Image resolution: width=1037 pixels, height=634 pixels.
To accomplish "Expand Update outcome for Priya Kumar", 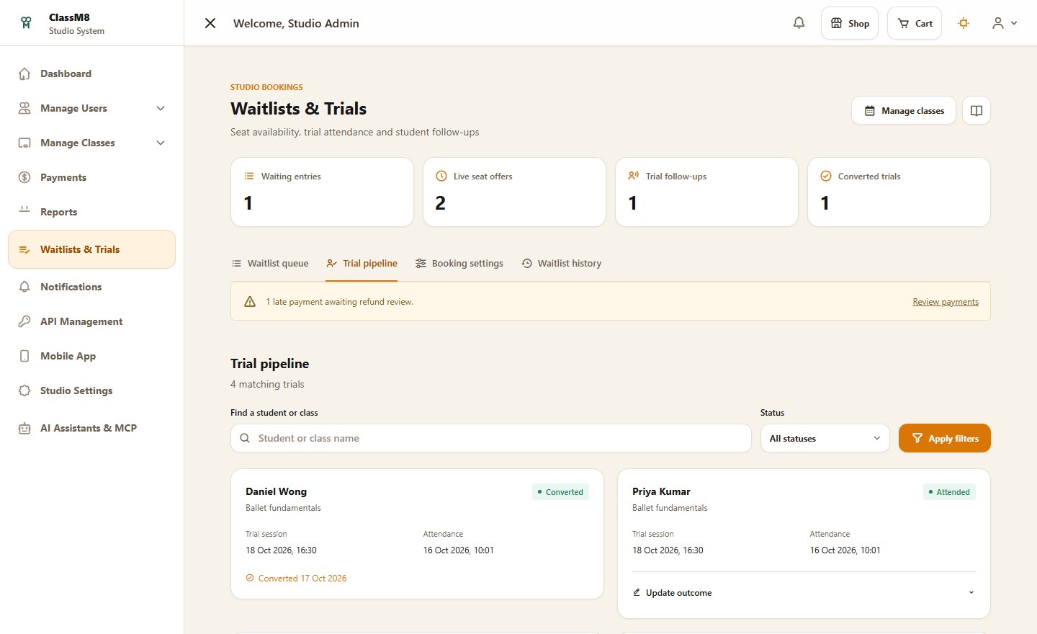I will tap(804, 592).
